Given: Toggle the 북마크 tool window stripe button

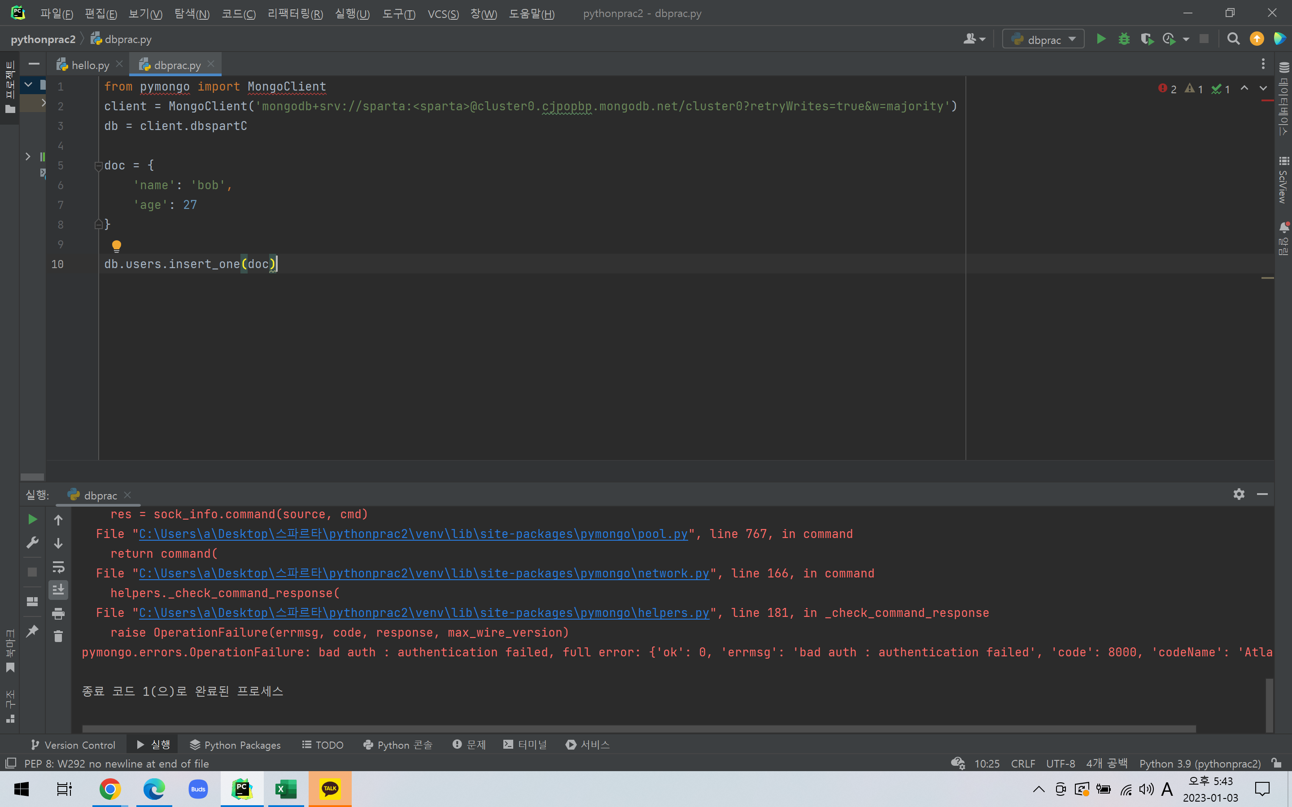Looking at the screenshot, I should click(9, 651).
